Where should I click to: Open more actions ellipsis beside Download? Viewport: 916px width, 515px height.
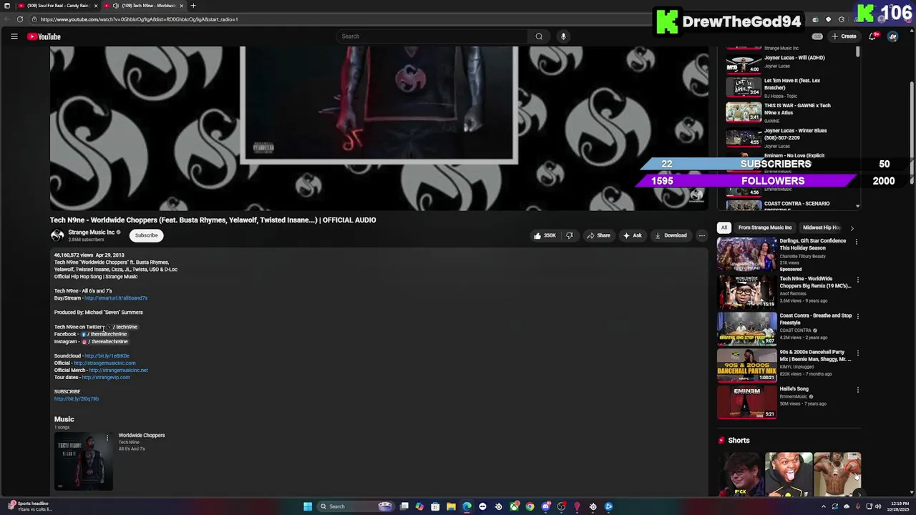point(701,235)
